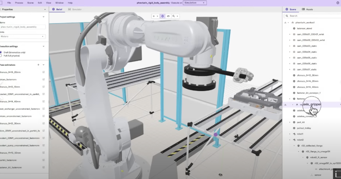Collapse the Execution settings section

44,46
